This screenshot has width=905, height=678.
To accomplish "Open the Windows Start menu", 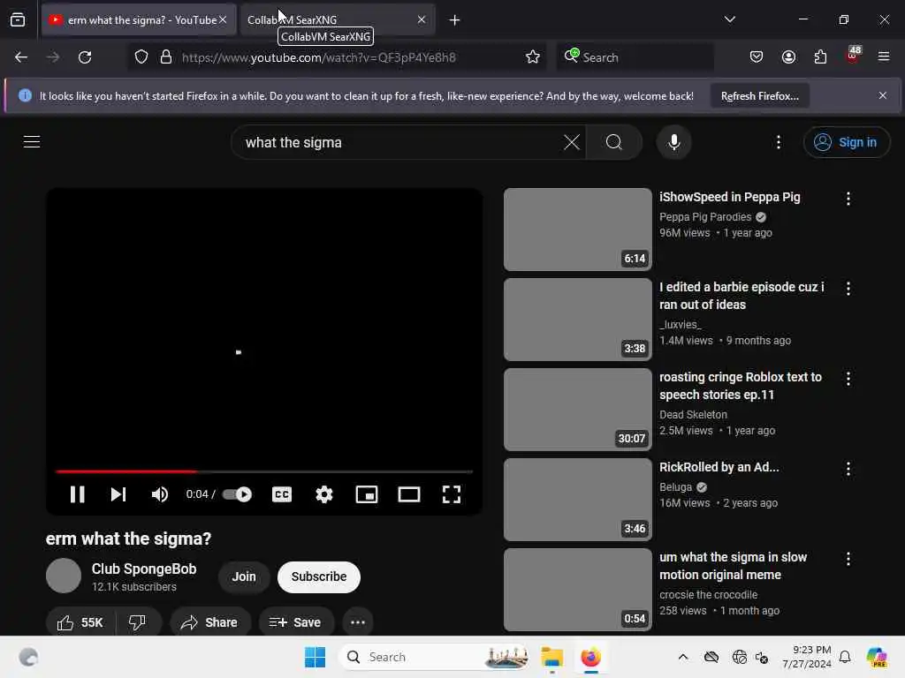I will pos(316,657).
